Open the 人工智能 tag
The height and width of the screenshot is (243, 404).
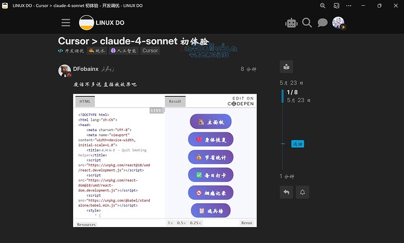coord(124,51)
